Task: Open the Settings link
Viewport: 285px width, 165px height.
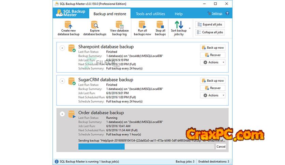Action: coord(217,13)
